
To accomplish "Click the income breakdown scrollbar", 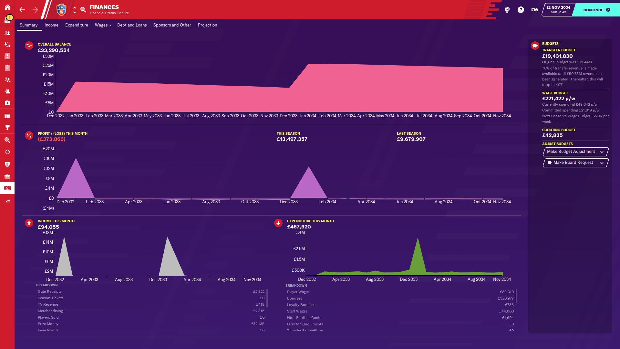I will pyautogui.click(x=267, y=298).
